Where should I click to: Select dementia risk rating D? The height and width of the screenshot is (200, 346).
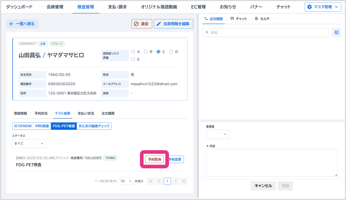tap(171, 52)
